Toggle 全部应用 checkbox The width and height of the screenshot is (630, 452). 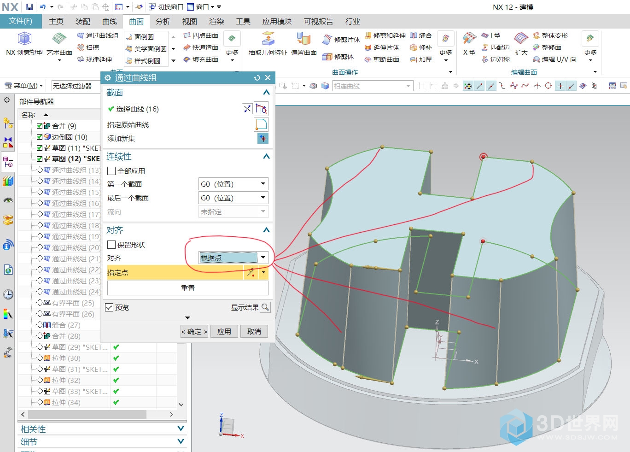111,171
